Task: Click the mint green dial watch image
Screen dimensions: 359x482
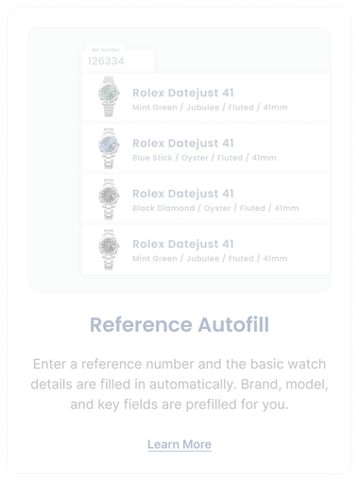Action: 109,96
